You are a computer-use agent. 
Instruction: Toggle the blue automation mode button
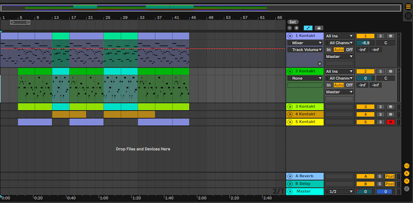pyautogui.click(x=308, y=28)
